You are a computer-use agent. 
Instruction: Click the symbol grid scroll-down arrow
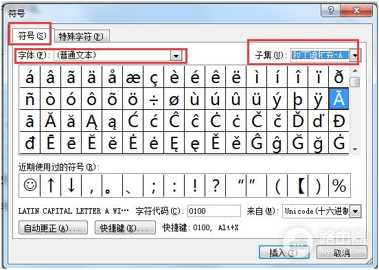355,150
